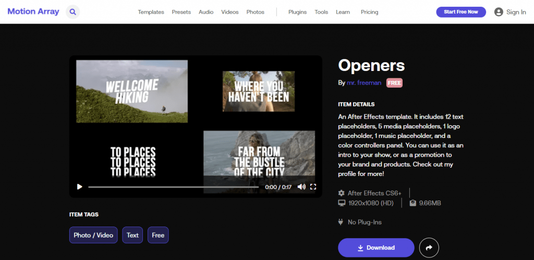
Task: Click the search magnifier icon
Action: coord(72,12)
